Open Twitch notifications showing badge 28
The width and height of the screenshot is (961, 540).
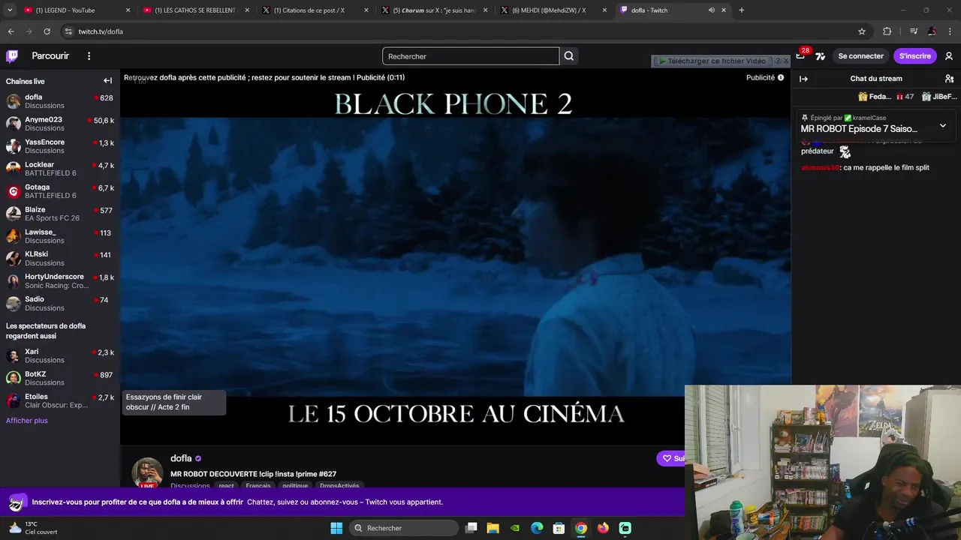click(x=801, y=56)
